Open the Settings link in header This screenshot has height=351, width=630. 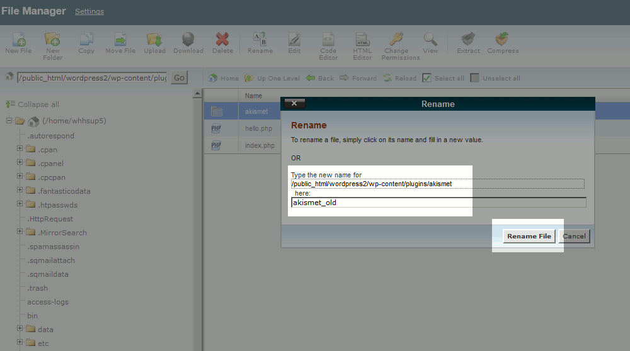click(x=89, y=11)
